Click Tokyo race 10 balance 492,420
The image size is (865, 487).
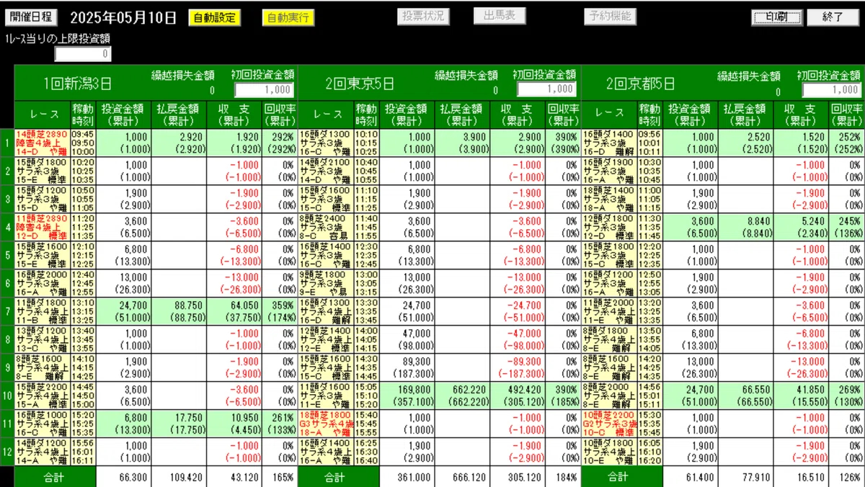click(x=523, y=390)
